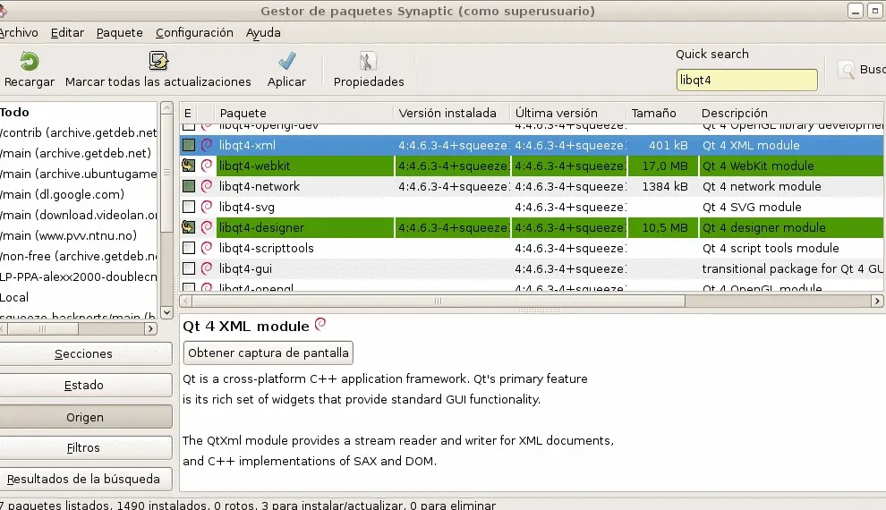Show Resultados de la búsqueda
886x510 pixels.
coord(85,479)
